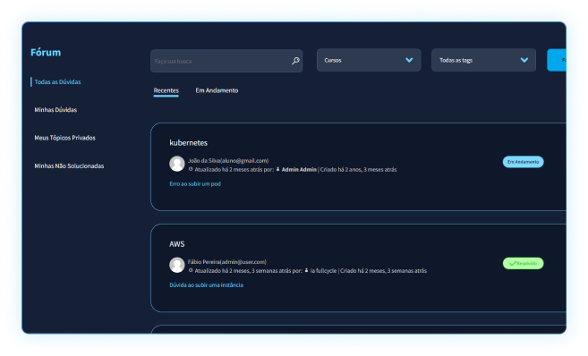
Task: Click the AWS topic title
Action: [177, 244]
